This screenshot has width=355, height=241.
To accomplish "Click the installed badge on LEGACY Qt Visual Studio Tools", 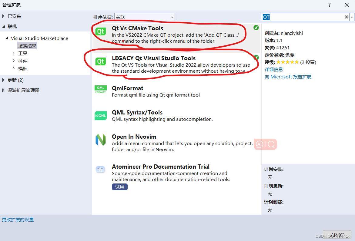I will point(256,57).
